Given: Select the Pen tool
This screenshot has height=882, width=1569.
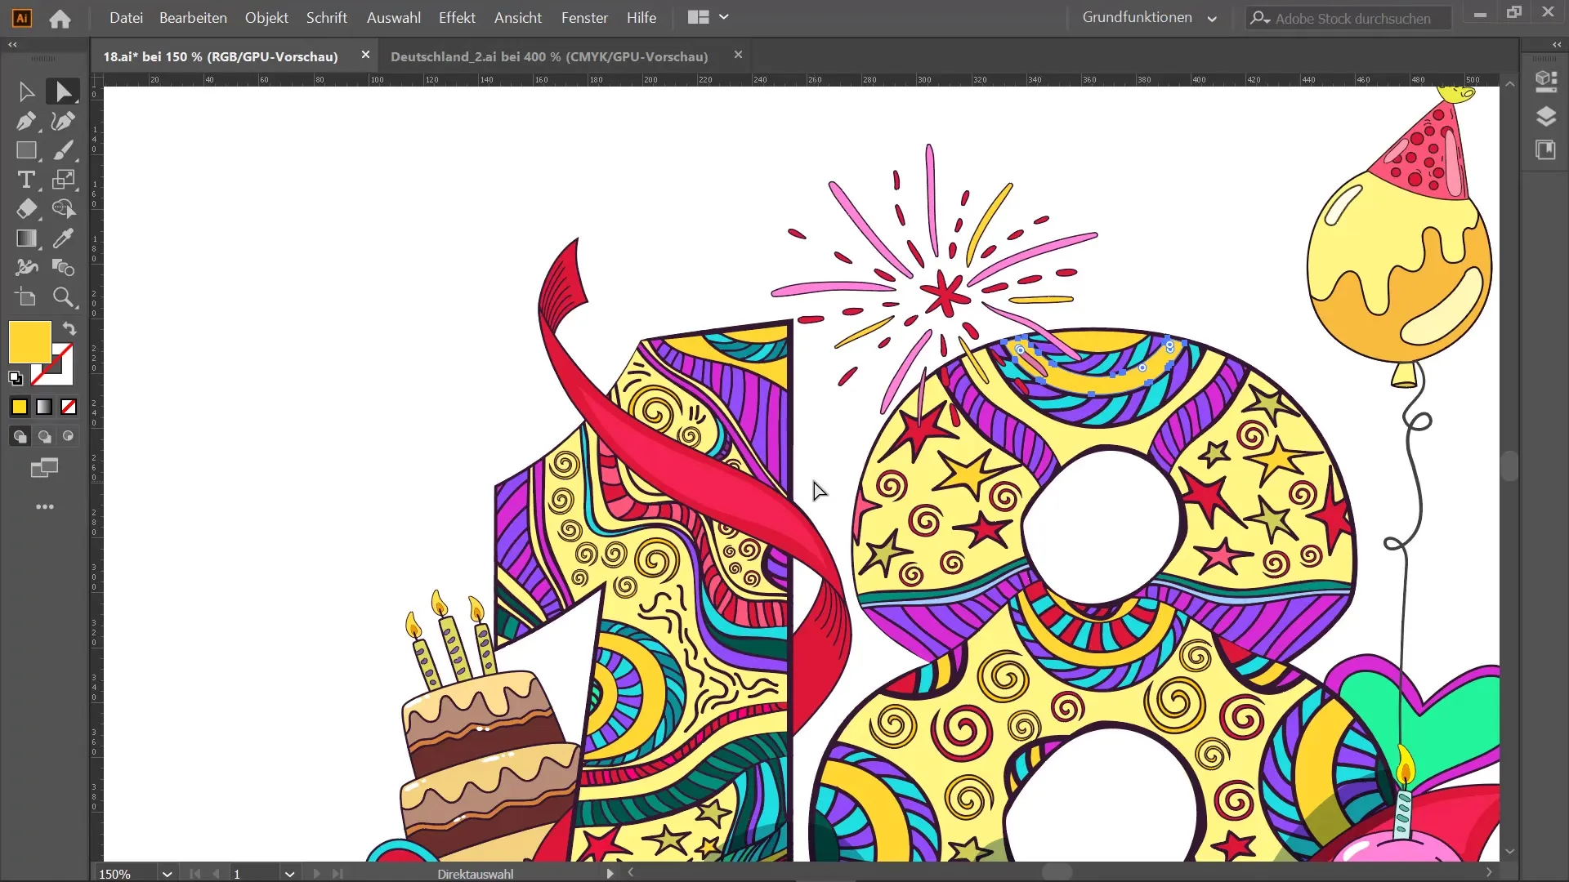Looking at the screenshot, I should (26, 121).
